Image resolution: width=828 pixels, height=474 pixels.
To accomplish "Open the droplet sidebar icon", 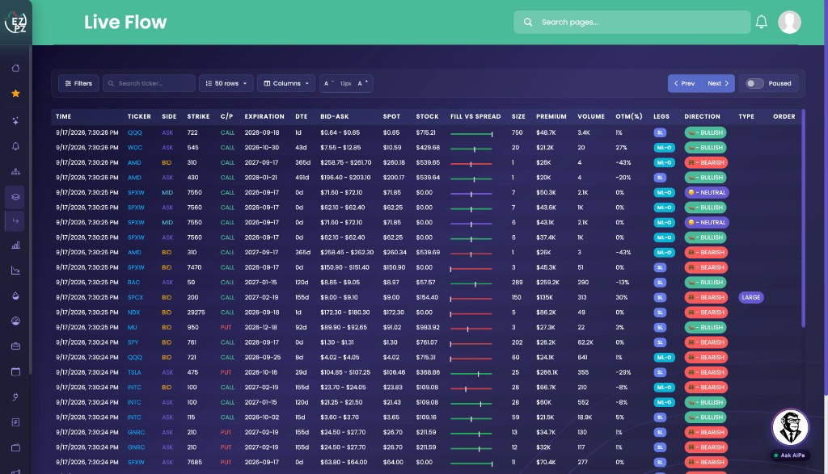I will tap(16, 296).
